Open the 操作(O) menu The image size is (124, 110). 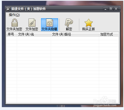pyautogui.click(x=14, y=15)
